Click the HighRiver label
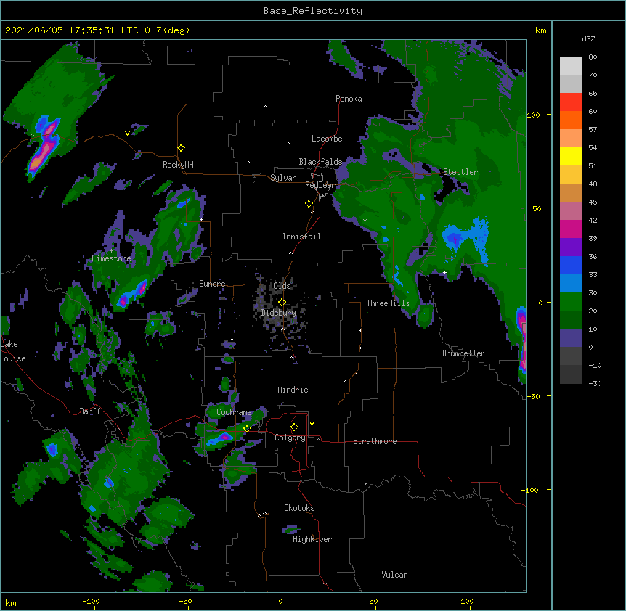 312,539
